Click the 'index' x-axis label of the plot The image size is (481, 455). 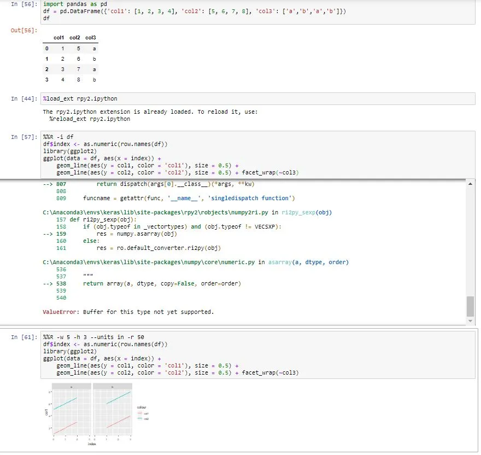tap(92, 444)
